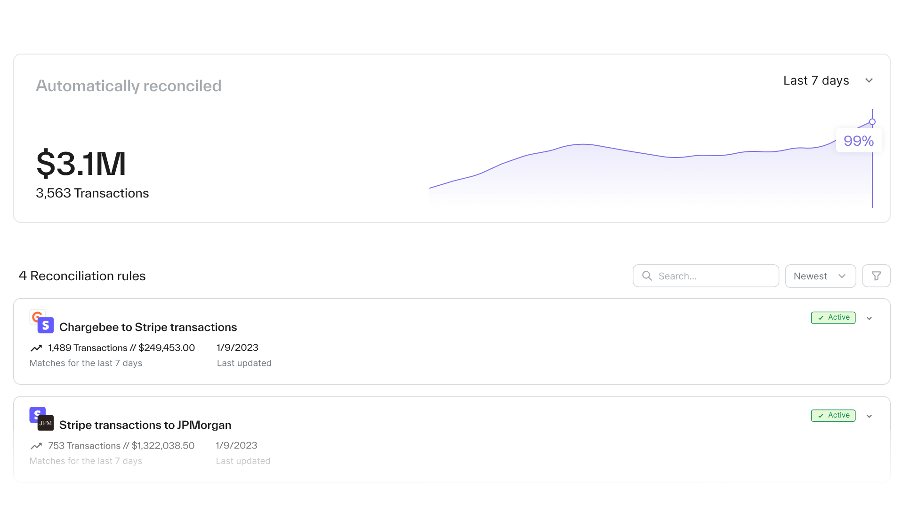Expand the Stripe transactions to JPMorgan rule
This screenshot has height=521, width=902.
point(869,416)
